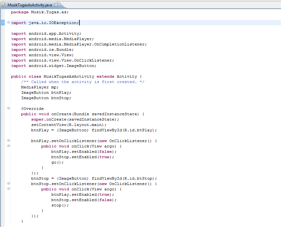
Task: Click the 'extends' keyword in class declaration
Action: tap(105, 76)
